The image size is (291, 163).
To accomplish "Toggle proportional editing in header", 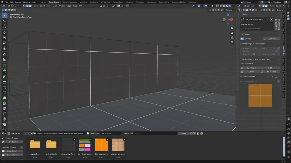I will click(x=127, y=6).
